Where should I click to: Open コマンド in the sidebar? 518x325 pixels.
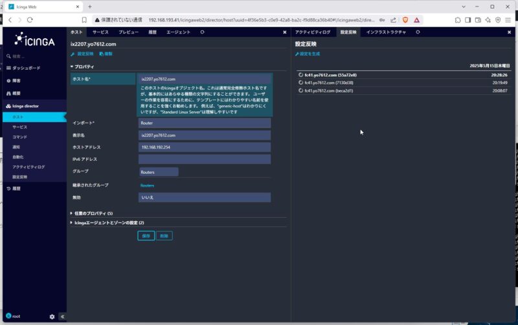coord(20,137)
